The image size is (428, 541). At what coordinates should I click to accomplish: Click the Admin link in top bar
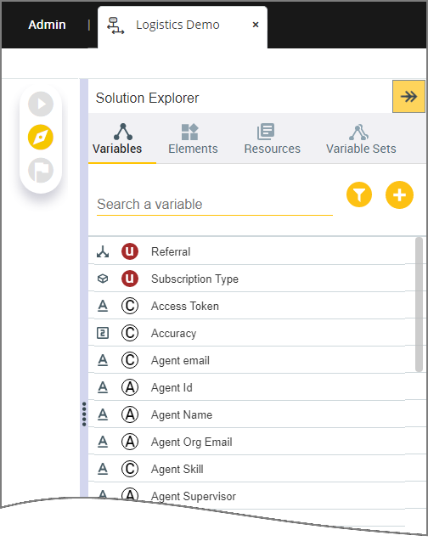pyautogui.click(x=47, y=25)
